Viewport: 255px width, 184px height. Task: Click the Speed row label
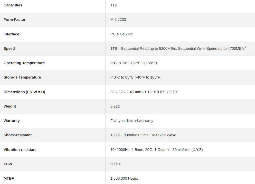[9, 49]
